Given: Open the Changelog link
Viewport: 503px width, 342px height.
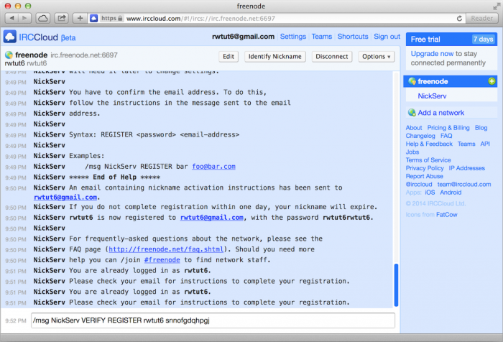Looking at the screenshot, I should tap(420, 136).
